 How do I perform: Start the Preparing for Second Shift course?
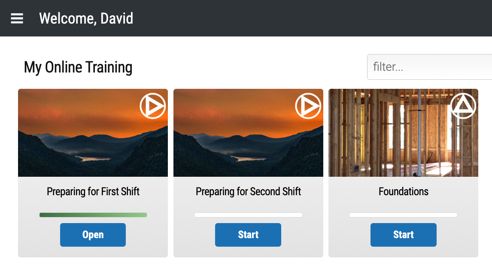pos(248,235)
